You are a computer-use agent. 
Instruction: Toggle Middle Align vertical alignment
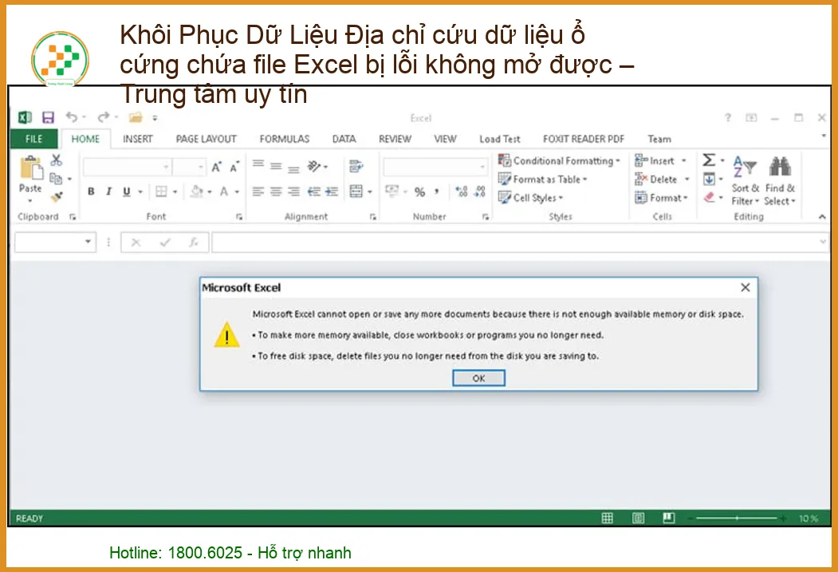pos(276,166)
